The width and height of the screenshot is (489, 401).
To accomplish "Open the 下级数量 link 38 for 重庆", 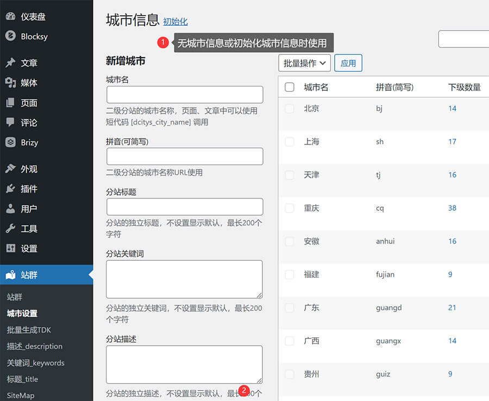I will pos(452,208).
